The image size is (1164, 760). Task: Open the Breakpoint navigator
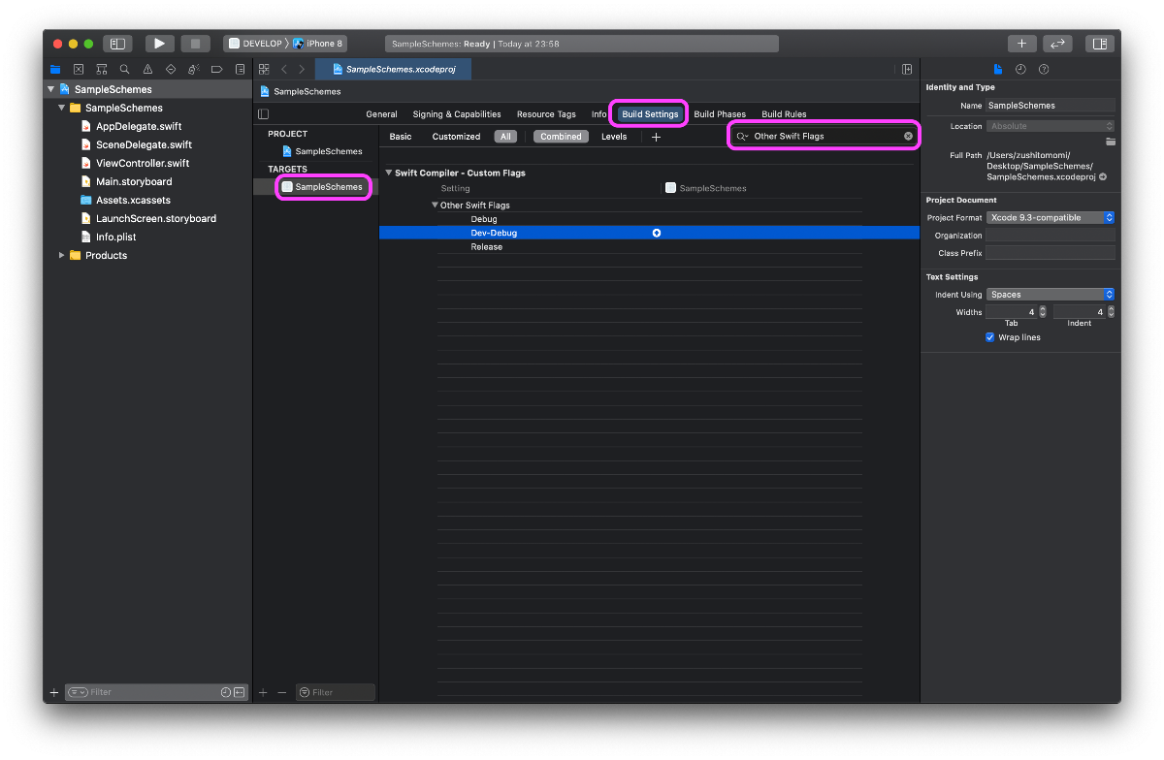click(x=216, y=70)
